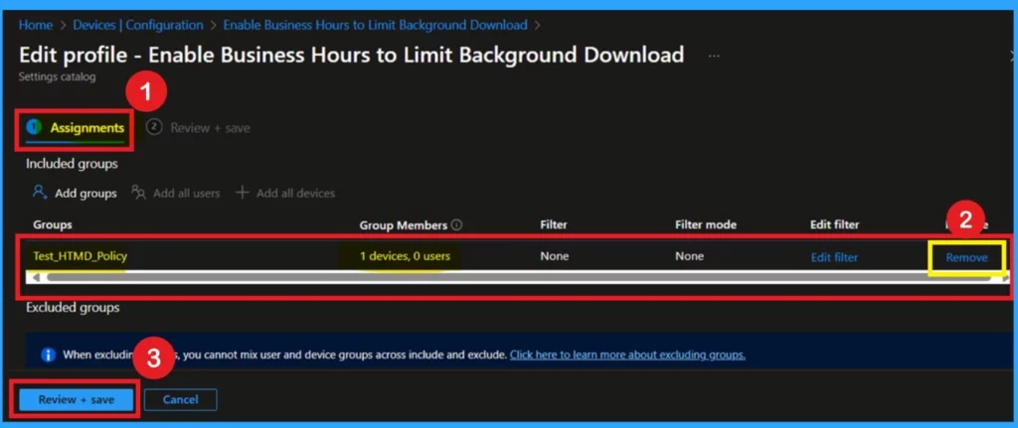Screen dimensions: 1018x428
Task: Click the Filter mode value None
Action: point(690,256)
